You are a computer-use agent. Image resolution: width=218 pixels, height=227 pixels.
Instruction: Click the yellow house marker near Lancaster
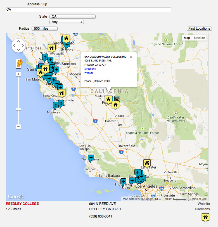coord(147,164)
